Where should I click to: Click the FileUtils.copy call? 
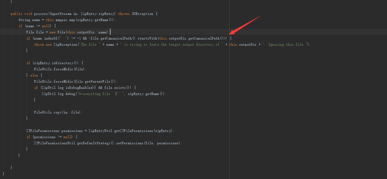[x=48, y=112]
